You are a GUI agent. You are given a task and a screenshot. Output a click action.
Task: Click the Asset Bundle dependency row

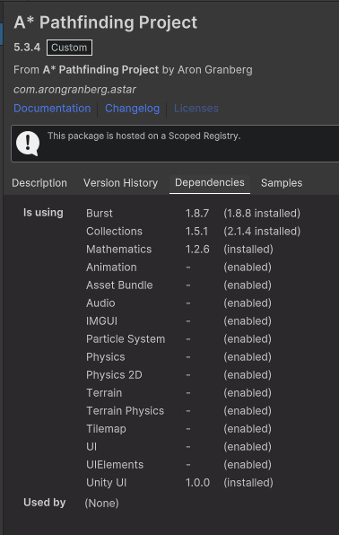click(179, 285)
